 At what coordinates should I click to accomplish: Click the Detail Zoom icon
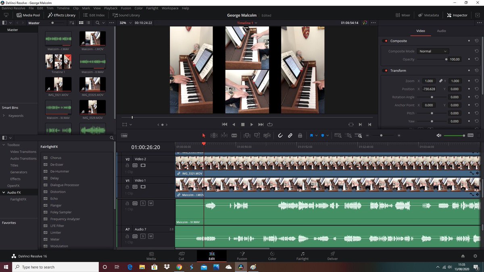(348, 136)
